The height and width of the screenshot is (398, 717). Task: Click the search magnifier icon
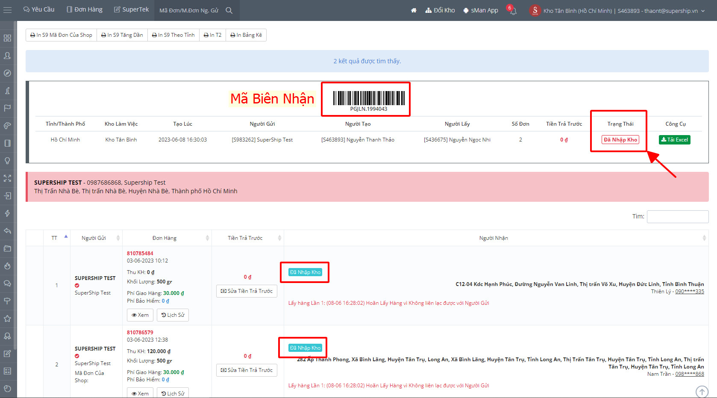(x=229, y=10)
